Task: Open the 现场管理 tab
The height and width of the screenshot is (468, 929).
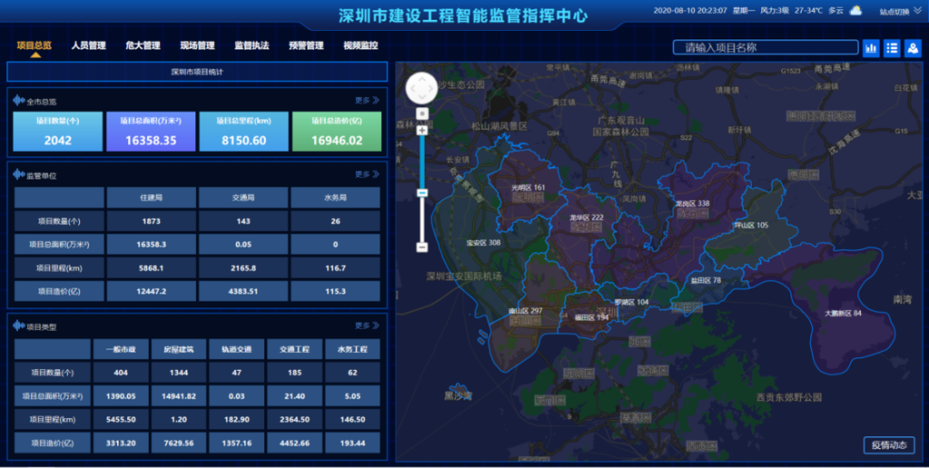Action: click(197, 46)
